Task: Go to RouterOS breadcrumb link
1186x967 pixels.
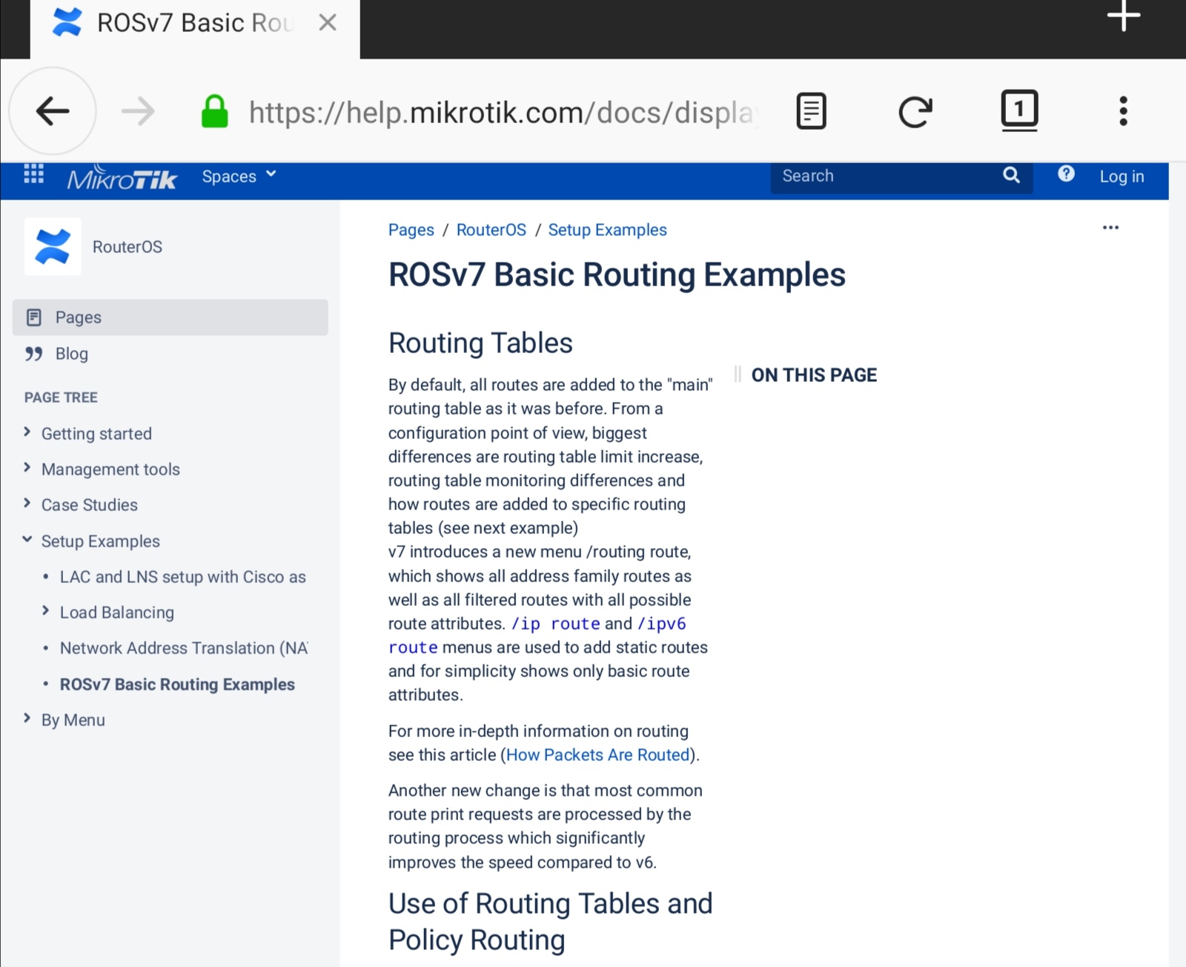Action: (491, 230)
